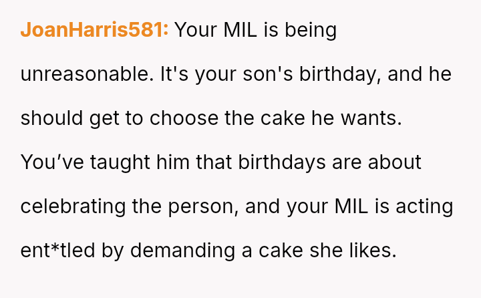Screen dimensions: 481x298
Task: Click the word "should" starting the third line
Action: tap(51, 118)
